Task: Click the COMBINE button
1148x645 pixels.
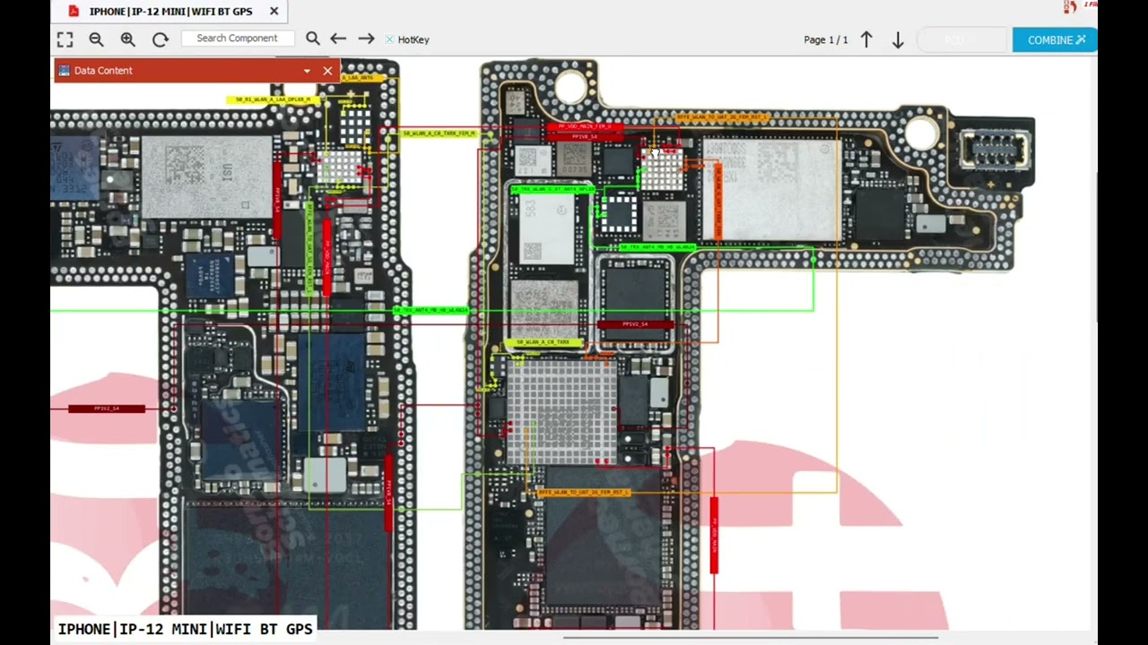Action: coord(1055,39)
